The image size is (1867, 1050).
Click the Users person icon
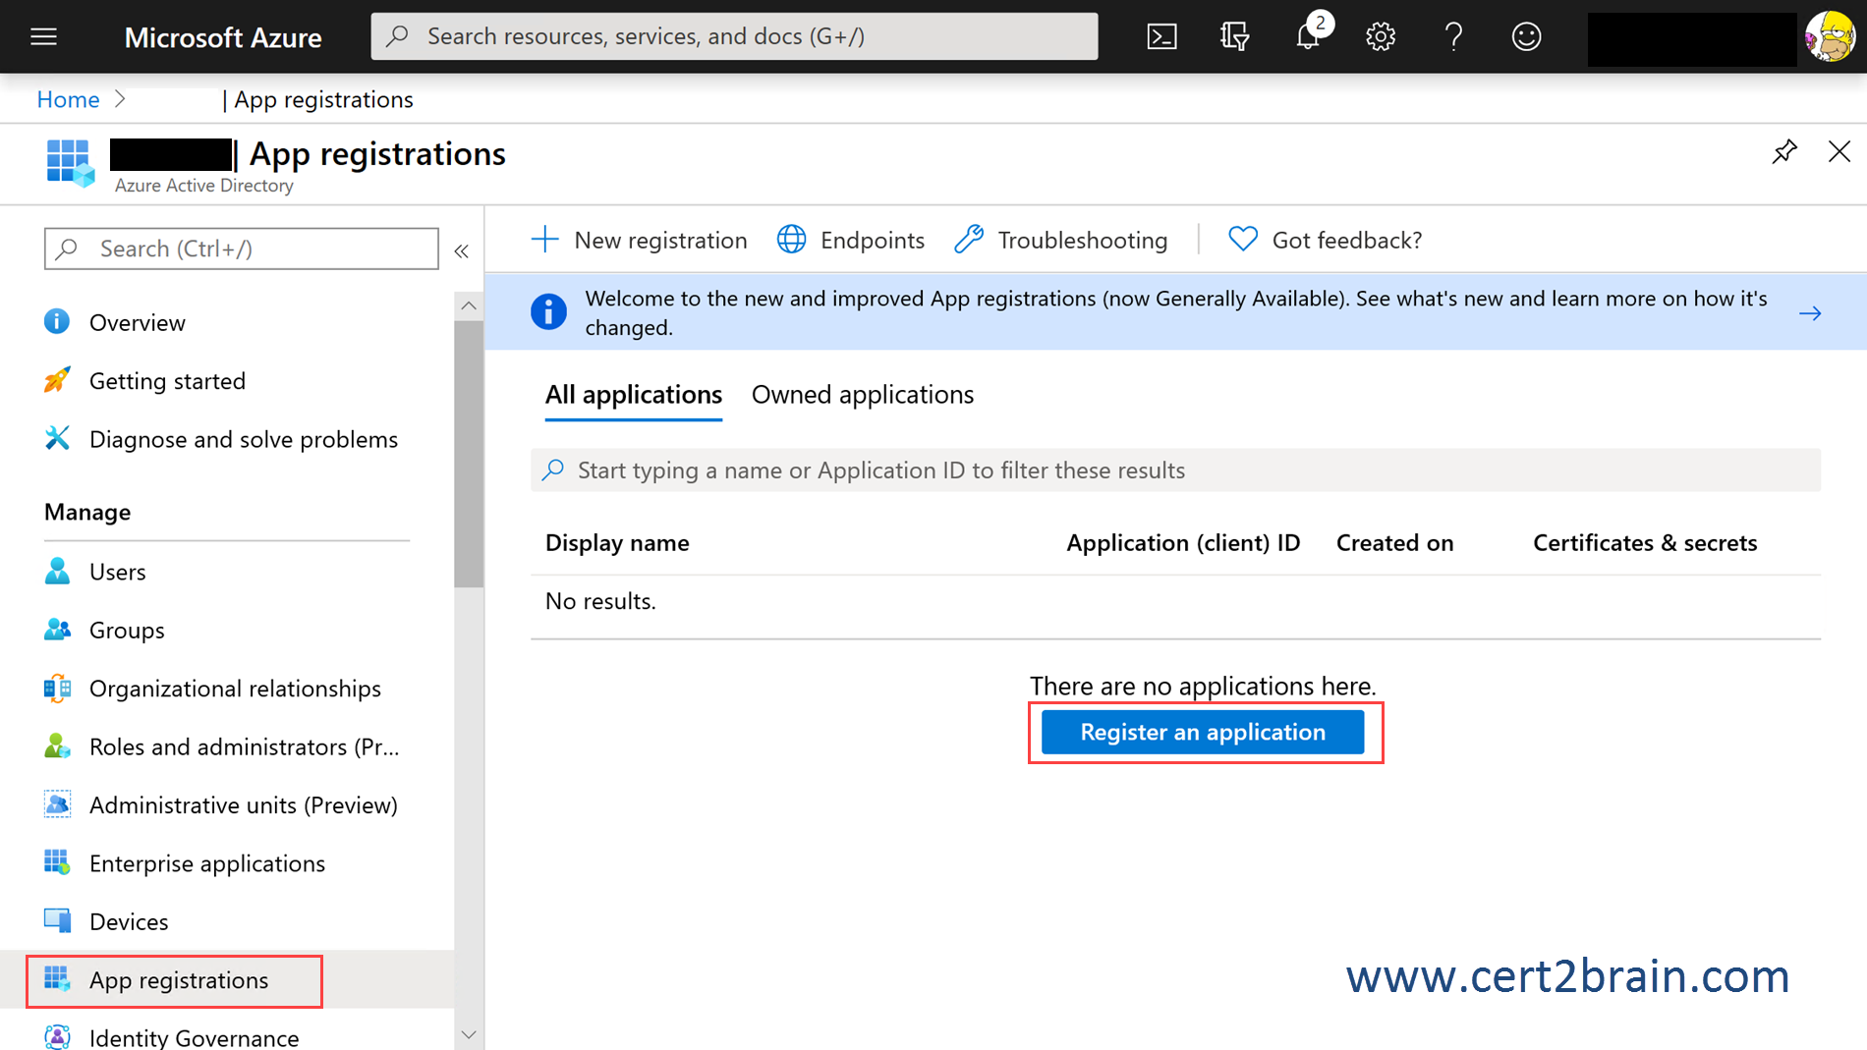[57, 571]
